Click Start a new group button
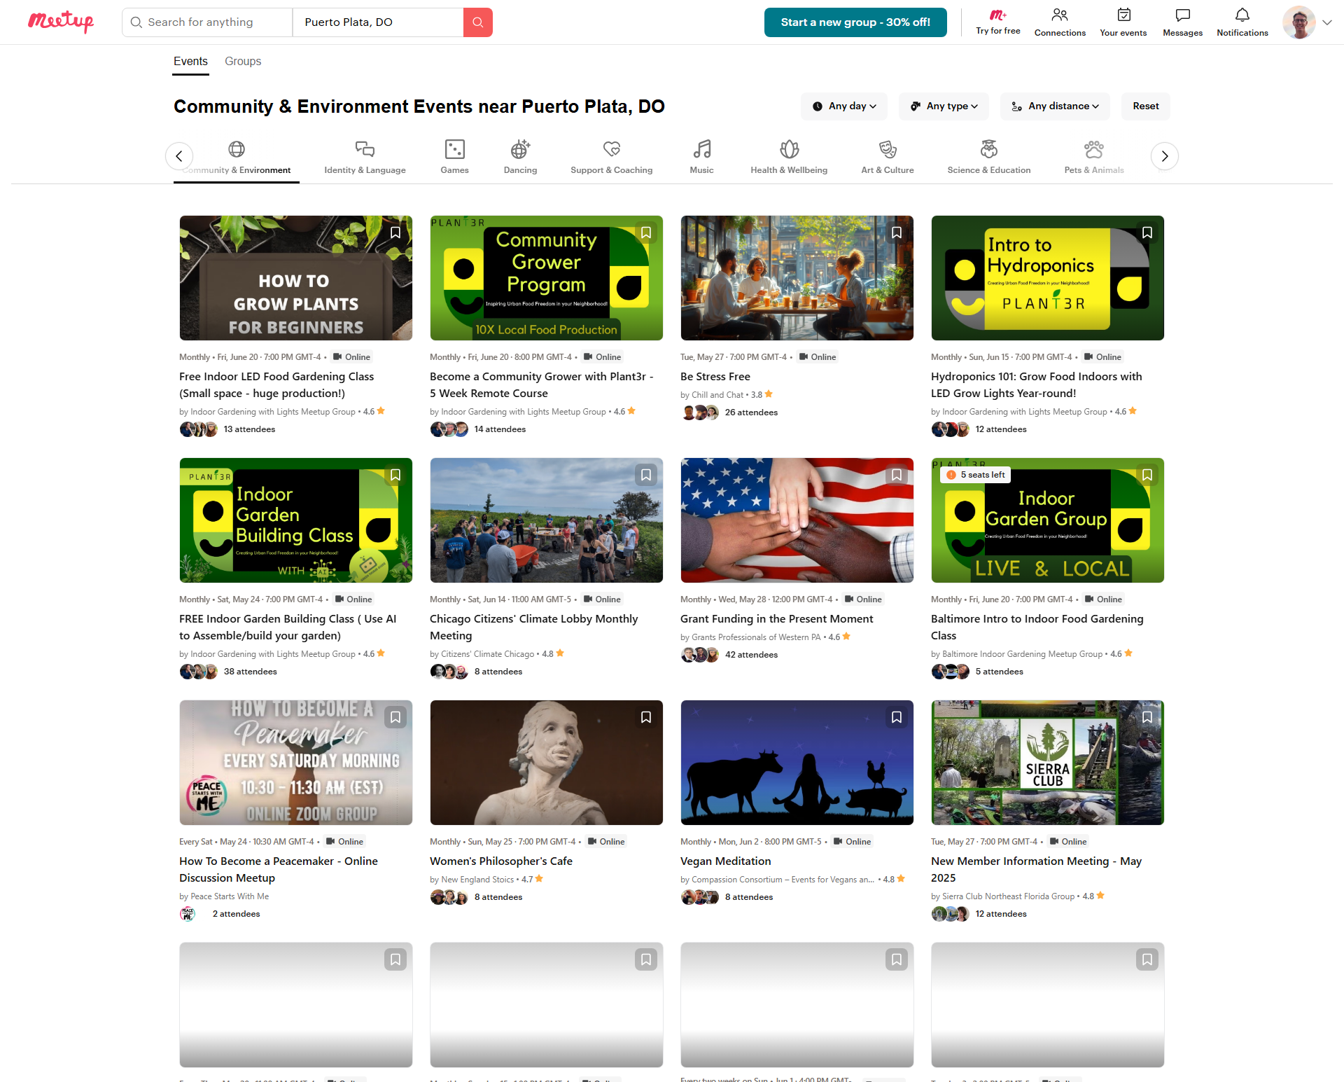 [x=855, y=22]
